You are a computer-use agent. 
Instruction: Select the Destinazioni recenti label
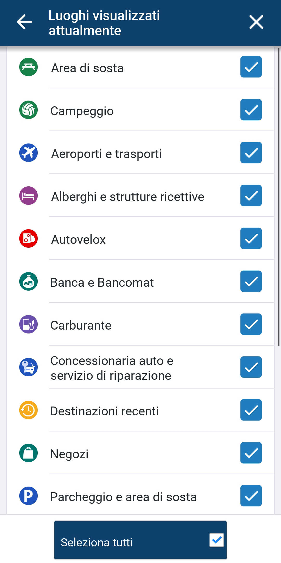click(104, 411)
